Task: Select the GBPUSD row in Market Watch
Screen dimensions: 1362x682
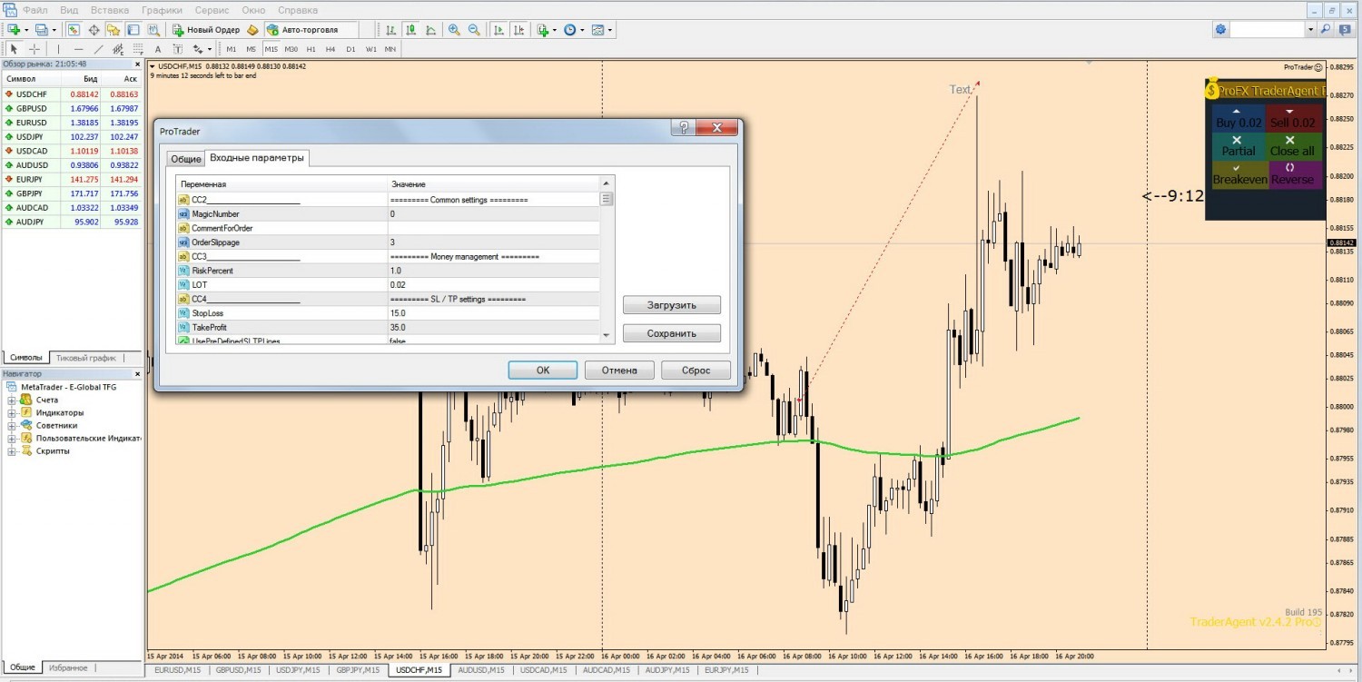Action: coord(72,108)
